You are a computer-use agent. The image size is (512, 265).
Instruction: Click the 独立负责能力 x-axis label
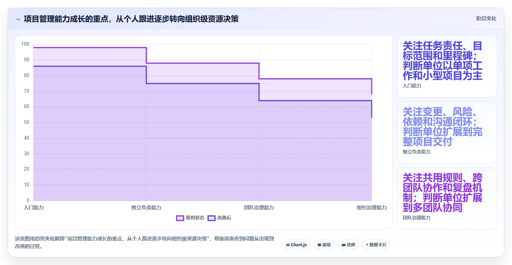tap(146, 207)
